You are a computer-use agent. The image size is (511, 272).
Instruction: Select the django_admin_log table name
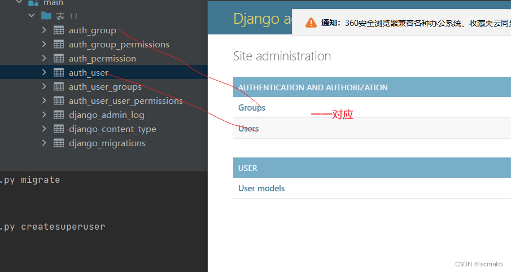pos(107,115)
